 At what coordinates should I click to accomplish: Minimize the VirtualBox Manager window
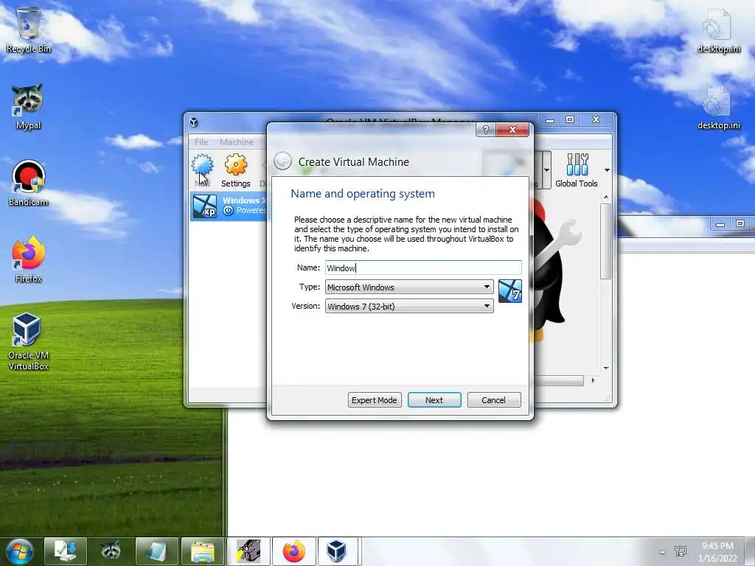[x=550, y=119]
